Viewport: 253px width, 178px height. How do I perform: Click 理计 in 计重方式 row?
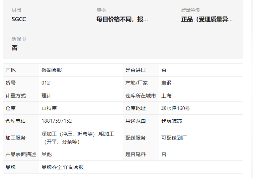coord(46,96)
